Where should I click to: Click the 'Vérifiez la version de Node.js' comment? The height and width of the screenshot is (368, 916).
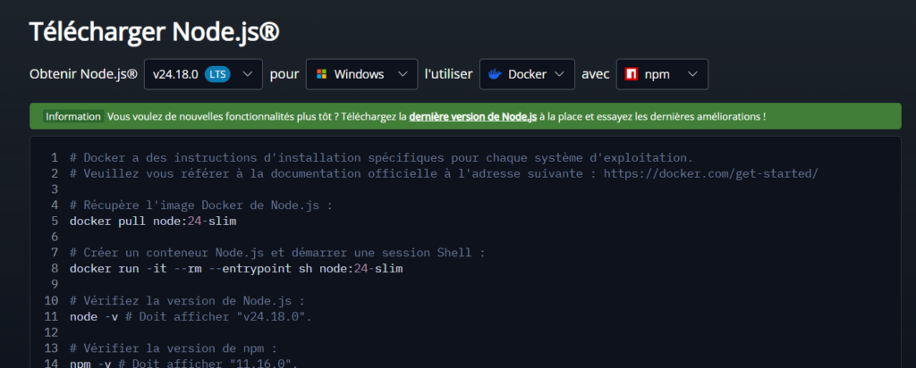coord(187,301)
